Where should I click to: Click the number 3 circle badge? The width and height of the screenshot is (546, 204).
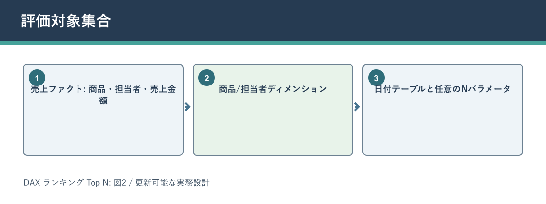point(376,78)
